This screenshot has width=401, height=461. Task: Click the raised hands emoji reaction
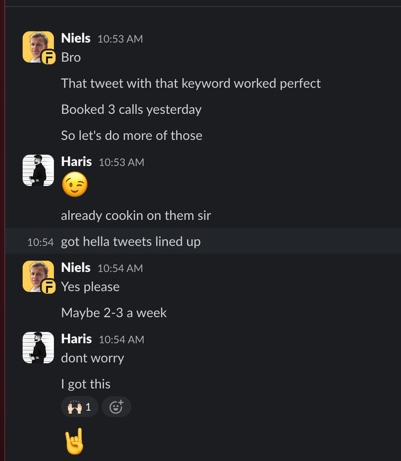[75, 406]
